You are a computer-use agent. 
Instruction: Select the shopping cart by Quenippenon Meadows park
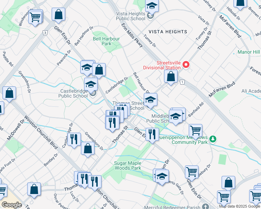point(195,131)
